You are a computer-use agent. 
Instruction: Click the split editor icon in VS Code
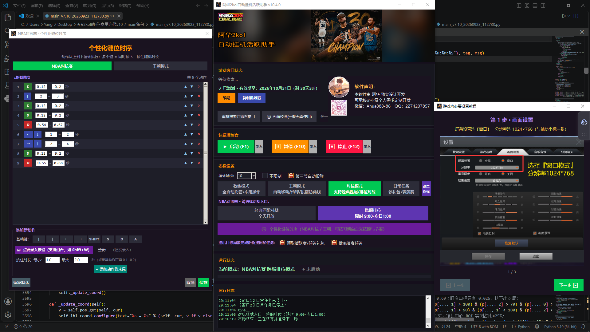(576, 16)
